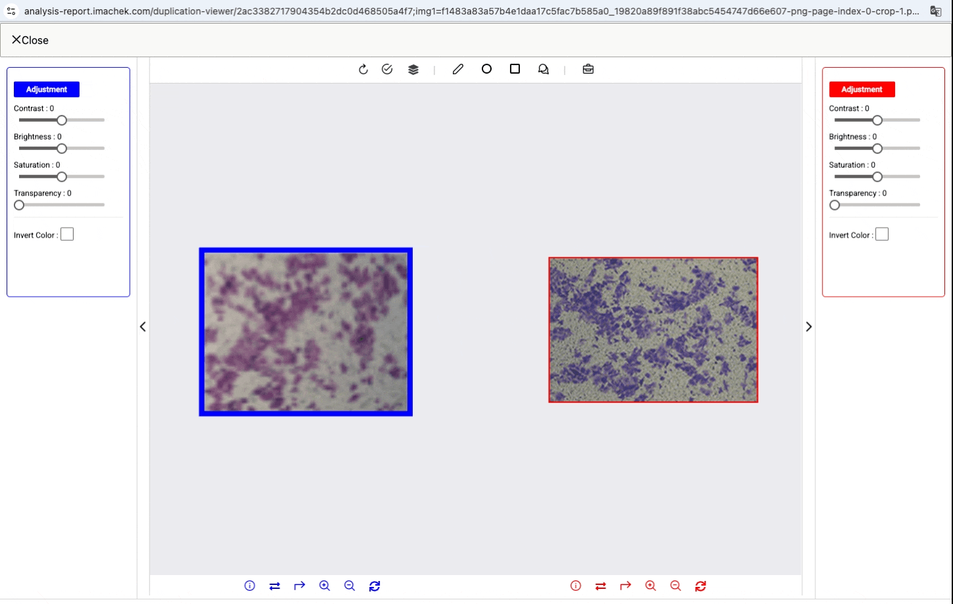Select the comment bubble tool

[543, 69]
